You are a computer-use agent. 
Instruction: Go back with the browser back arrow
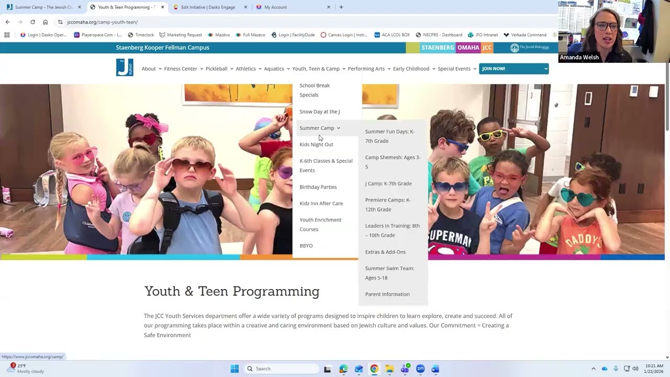coord(7,22)
